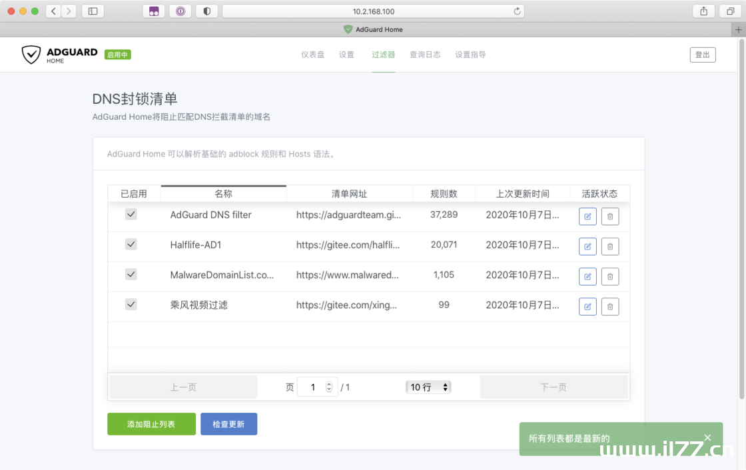Screen dimensions: 746x470
Task: Click 添加阻止列表 button
Action: 151,424
